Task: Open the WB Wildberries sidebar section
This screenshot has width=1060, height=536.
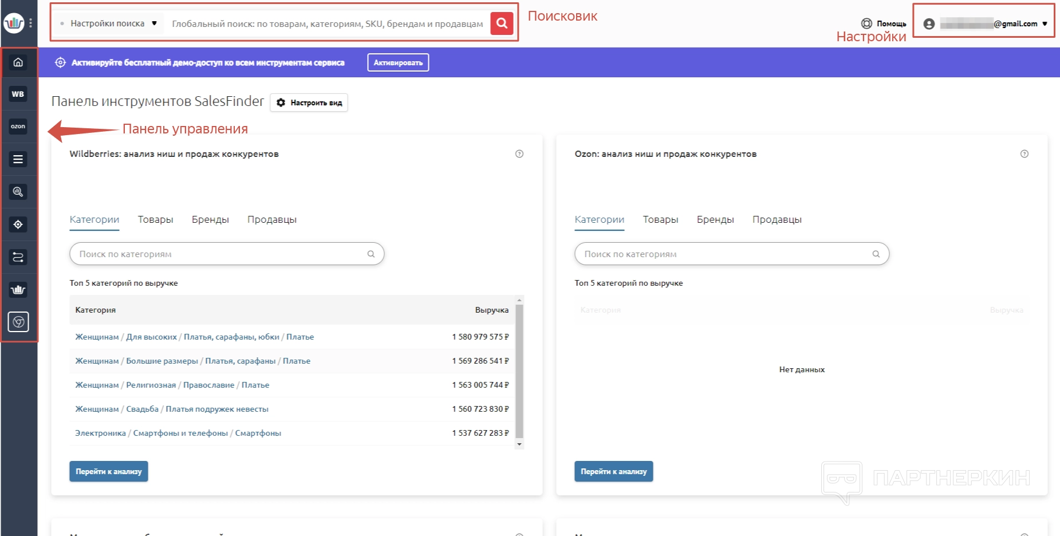Action: coord(18,94)
